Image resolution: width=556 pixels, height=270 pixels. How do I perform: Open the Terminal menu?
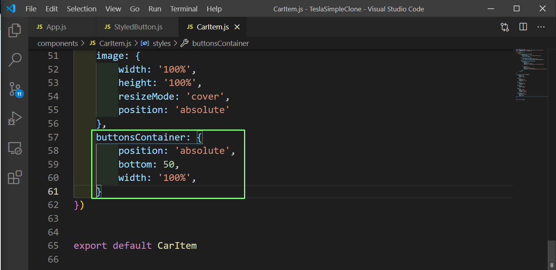[184, 9]
